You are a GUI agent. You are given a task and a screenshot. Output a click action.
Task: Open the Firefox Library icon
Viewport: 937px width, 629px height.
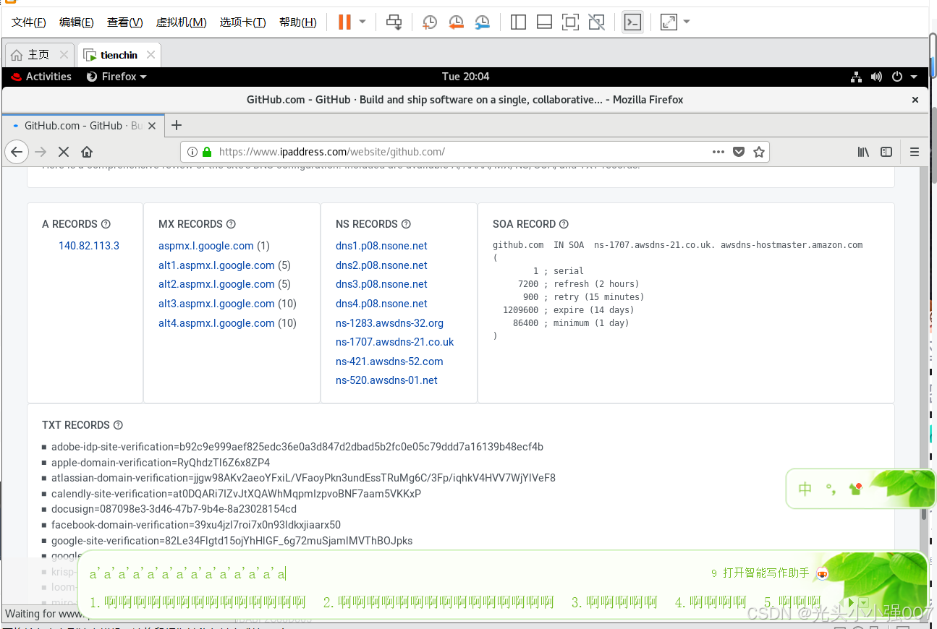coord(863,152)
